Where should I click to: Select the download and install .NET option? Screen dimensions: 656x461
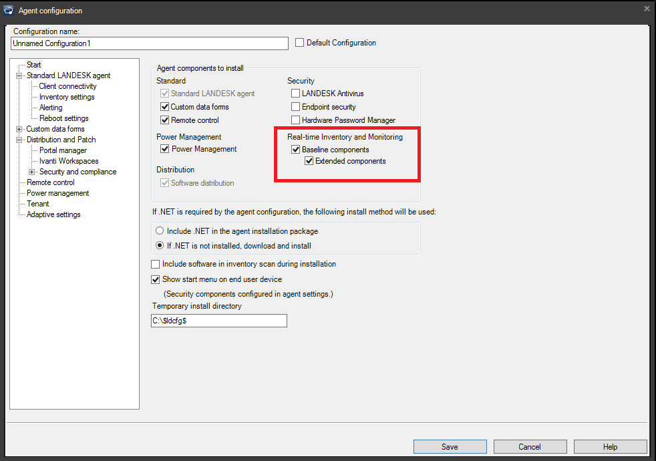point(159,245)
